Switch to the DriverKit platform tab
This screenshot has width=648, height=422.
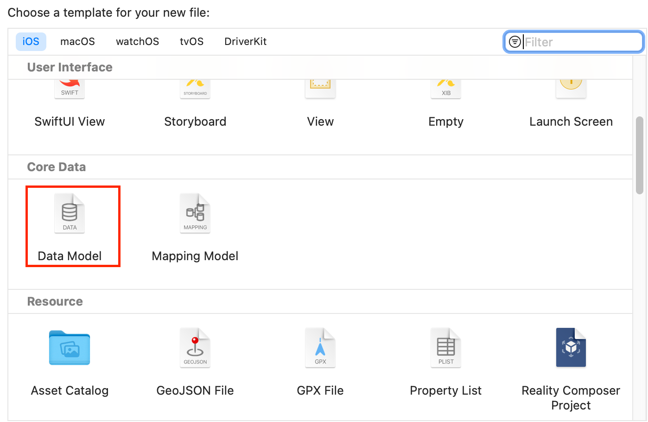[x=245, y=41]
